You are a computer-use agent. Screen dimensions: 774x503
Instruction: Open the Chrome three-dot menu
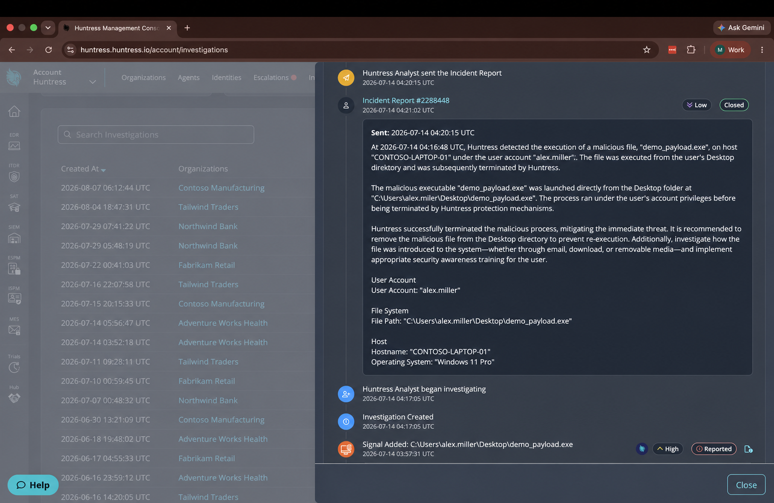coord(762,50)
